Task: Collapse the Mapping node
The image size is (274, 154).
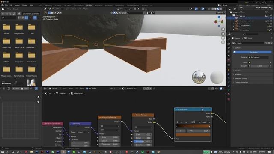Action: pyautogui.click(x=71, y=124)
